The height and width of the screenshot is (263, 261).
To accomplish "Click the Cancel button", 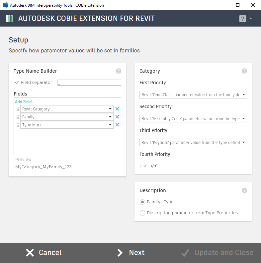I will pyautogui.click(x=44, y=253).
